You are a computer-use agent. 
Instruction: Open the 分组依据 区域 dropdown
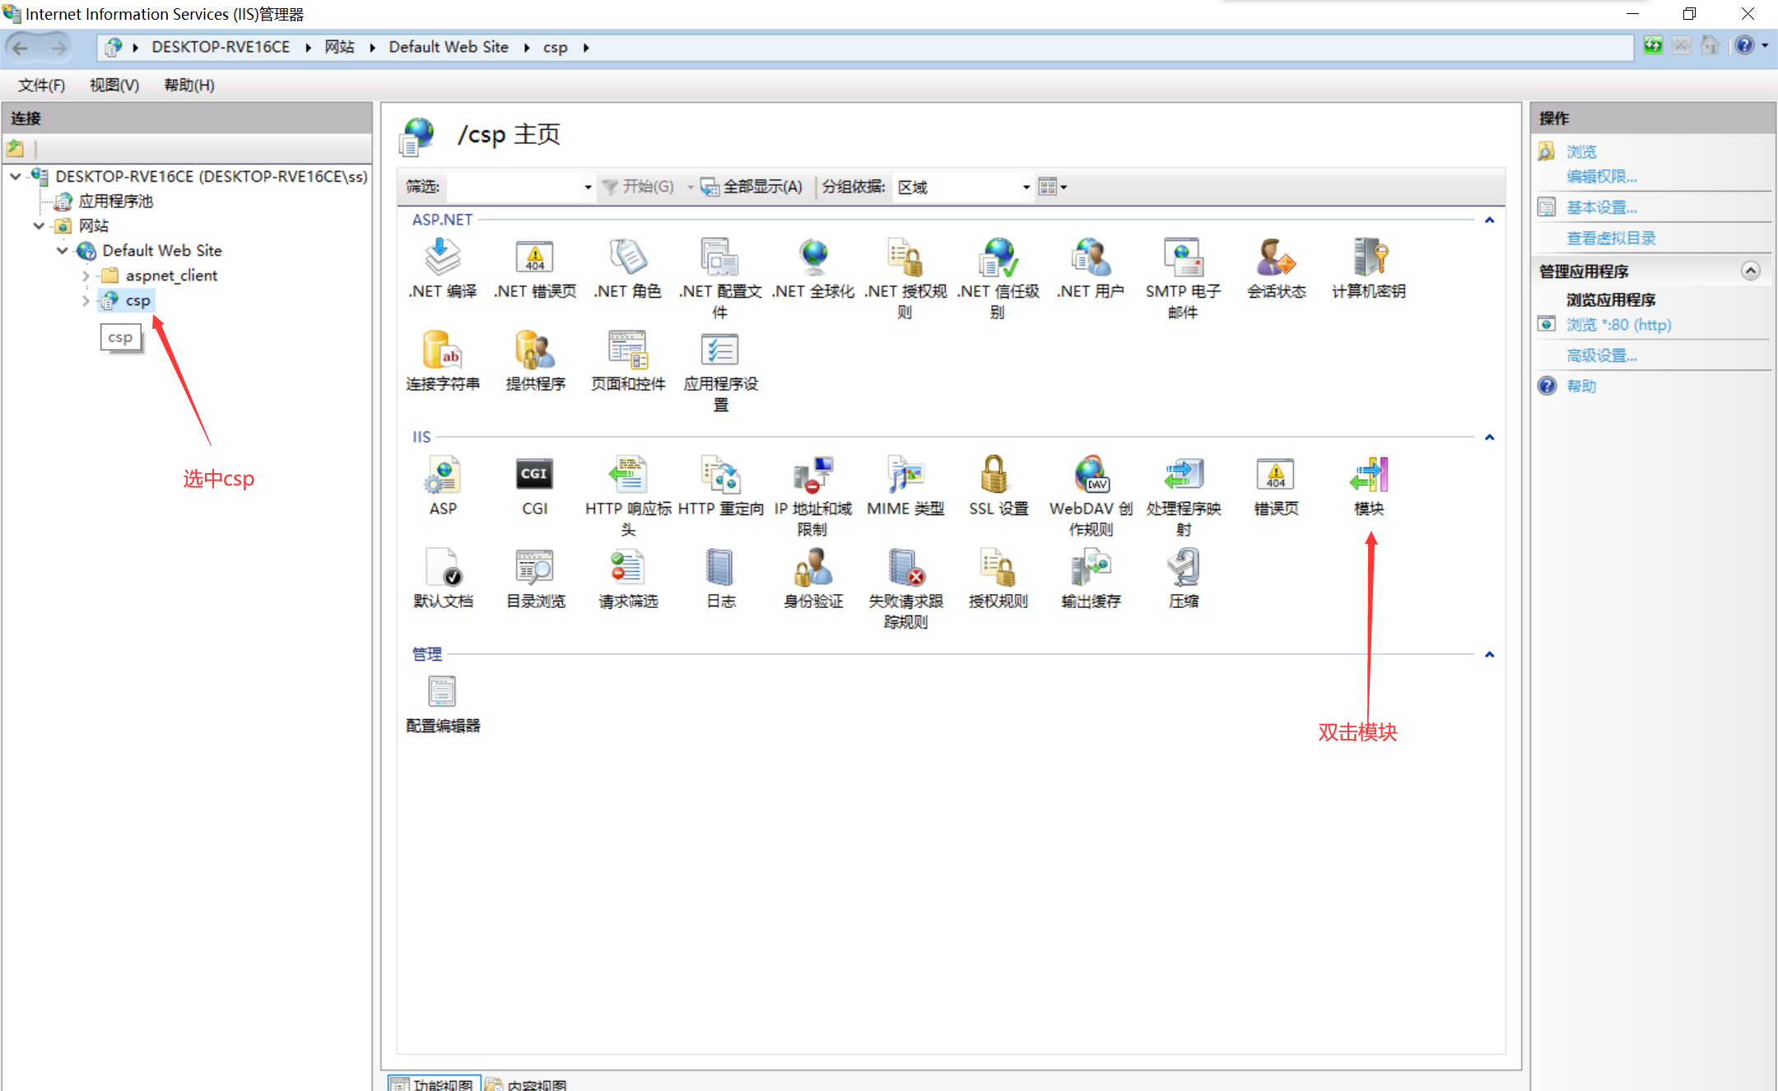coord(1026,188)
